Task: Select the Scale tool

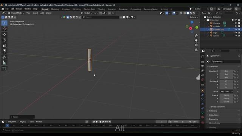Action: click(x=4, y=45)
